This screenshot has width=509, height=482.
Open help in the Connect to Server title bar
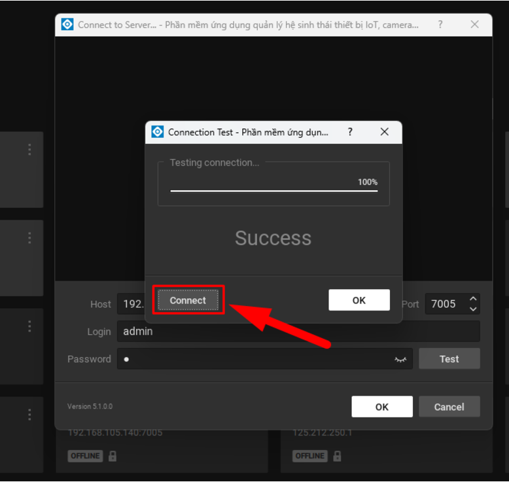[440, 25]
